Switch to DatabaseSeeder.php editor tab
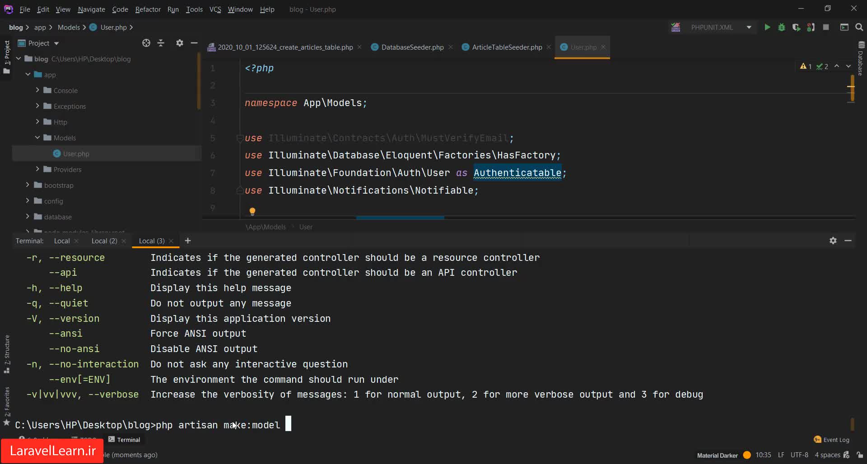Viewport: 867px width, 464px height. [412, 47]
